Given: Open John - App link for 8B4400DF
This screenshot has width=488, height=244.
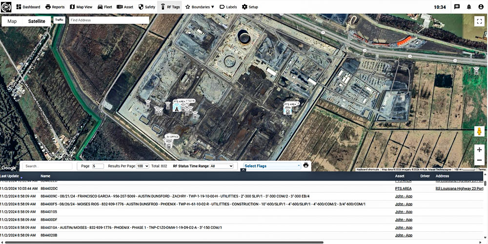Looking at the screenshot, I should [x=404, y=220].
